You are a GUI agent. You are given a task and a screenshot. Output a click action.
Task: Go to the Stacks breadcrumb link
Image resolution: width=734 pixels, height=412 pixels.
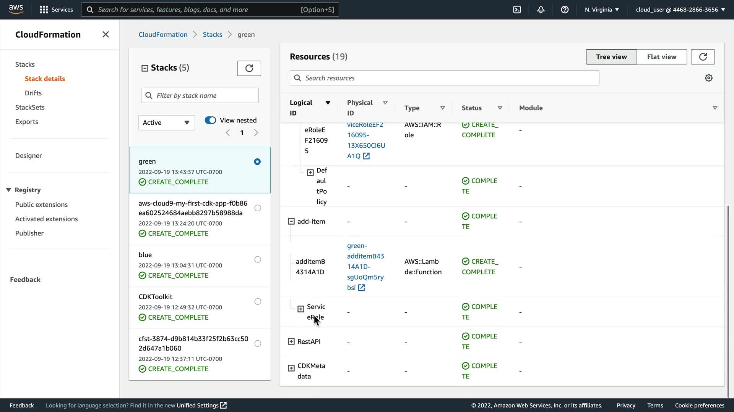point(212,35)
